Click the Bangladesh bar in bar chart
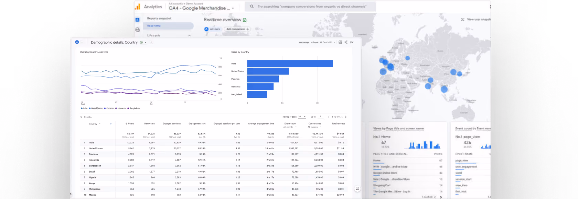The height and width of the screenshot is (199, 578). (x=257, y=94)
